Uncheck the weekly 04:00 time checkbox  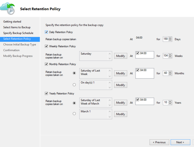138,53
